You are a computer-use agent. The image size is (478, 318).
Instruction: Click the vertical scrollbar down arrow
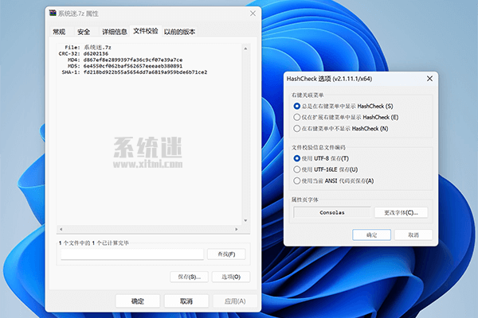[x=245, y=220]
